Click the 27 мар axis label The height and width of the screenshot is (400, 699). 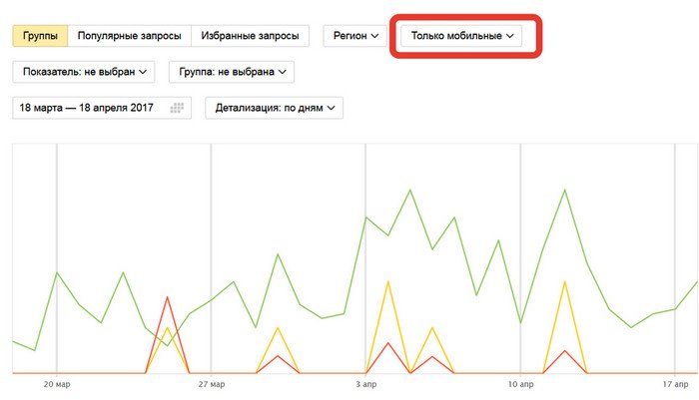click(x=212, y=384)
